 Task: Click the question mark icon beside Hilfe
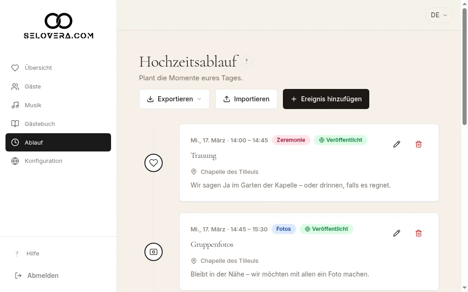point(17,254)
